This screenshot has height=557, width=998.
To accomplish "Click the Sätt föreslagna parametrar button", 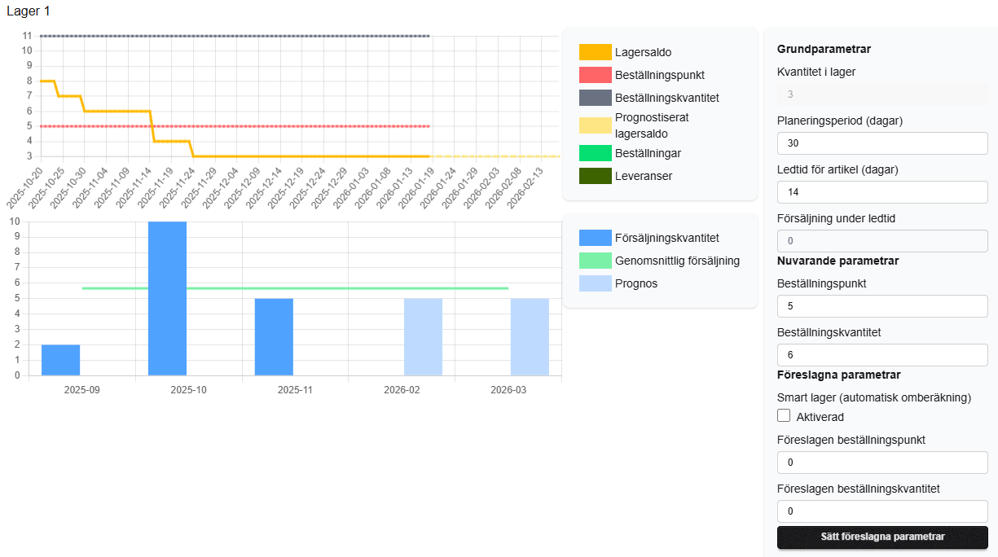I will pos(882,537).
